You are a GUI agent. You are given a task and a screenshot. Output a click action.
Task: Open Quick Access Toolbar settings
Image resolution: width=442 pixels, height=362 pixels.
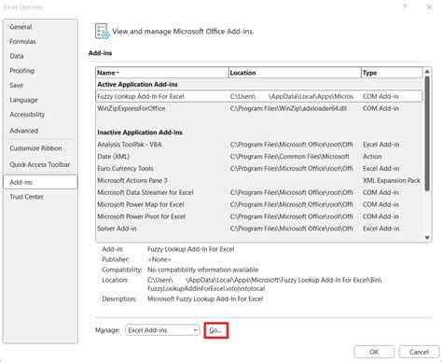pyautogui.click(x=39, y=165)
